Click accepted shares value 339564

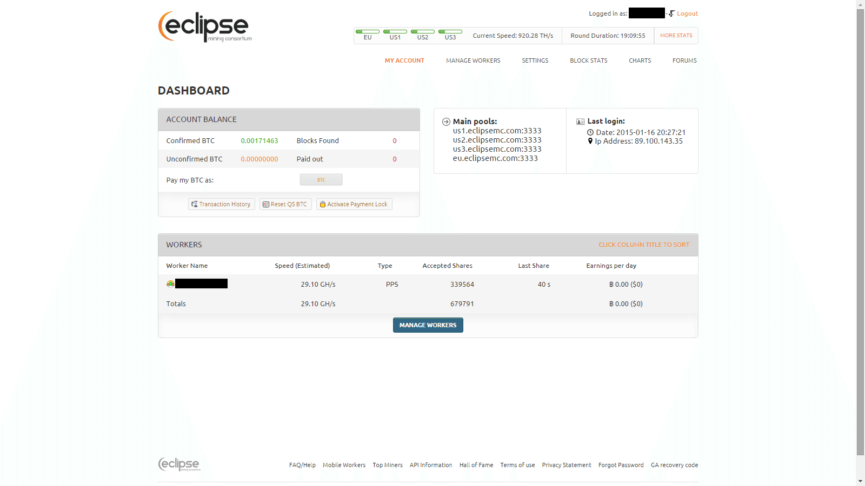click(x=462, y=284)
